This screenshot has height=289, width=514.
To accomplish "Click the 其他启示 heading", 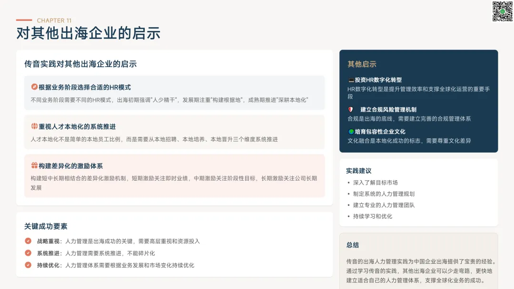I will pos(362,64).
